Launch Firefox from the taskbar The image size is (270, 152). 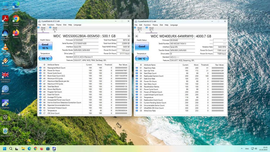coord(42,148)
